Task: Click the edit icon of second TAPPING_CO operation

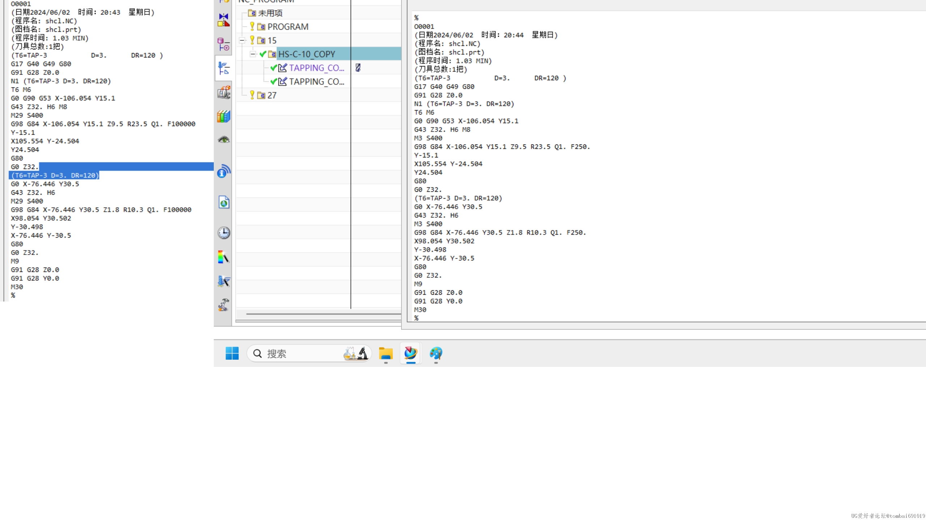Action: tap(283, 82)
